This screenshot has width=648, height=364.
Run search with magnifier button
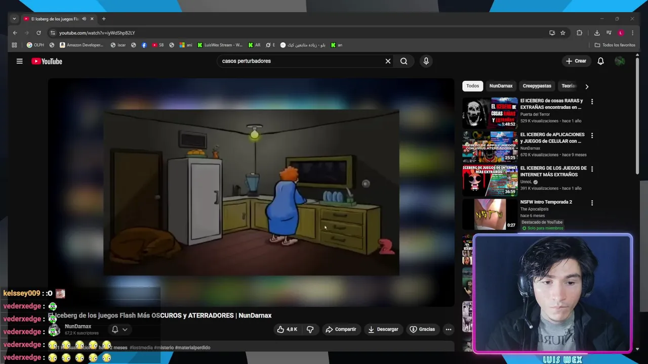pos(403,61)
